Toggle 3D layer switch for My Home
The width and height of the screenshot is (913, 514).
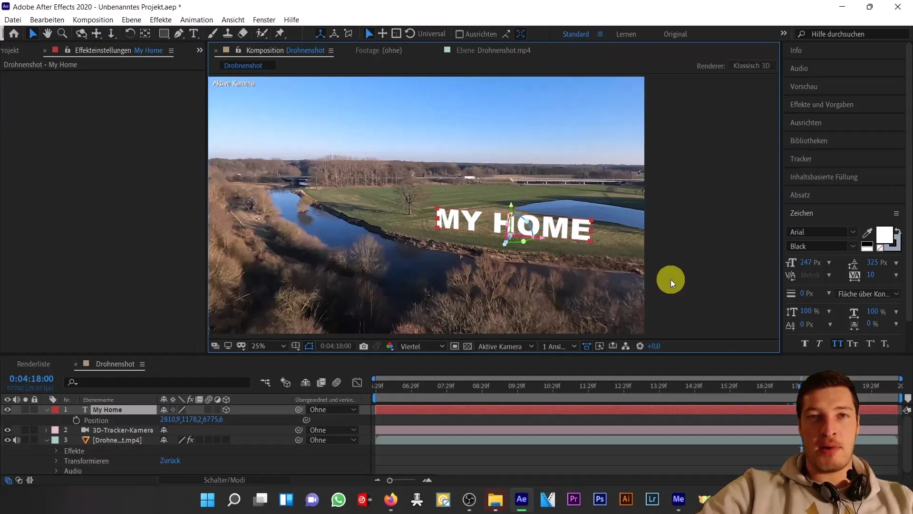coord(226,410)
